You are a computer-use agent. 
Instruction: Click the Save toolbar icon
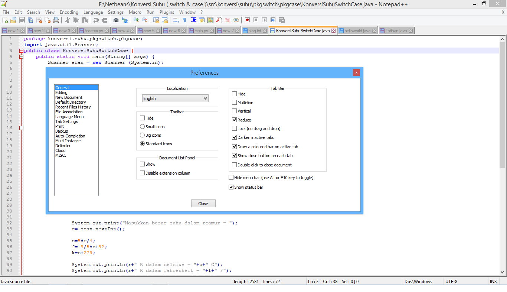[x=22, y=20]
